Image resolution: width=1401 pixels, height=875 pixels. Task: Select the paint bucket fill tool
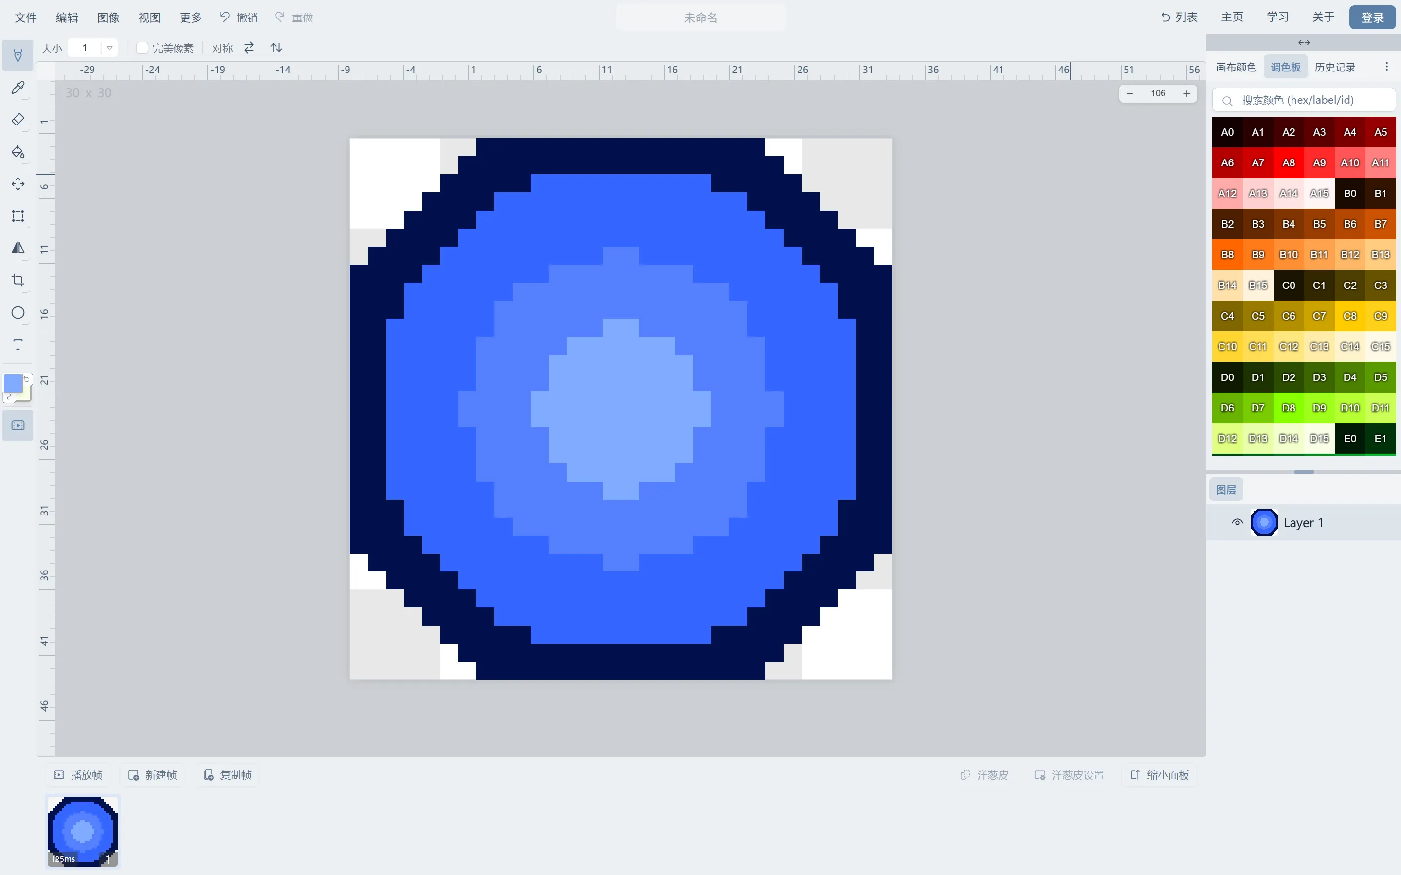tap(18, 152)
